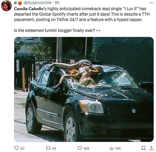Open view analytics bar chart icon
This screenshot has width=156, height=152.
112,148
